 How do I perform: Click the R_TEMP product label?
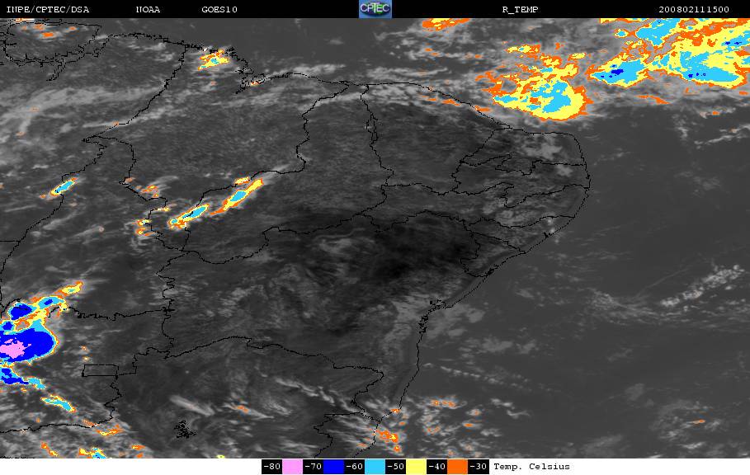[521, 10]
